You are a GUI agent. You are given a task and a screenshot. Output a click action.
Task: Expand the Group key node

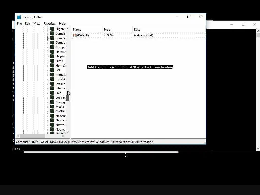tap(47, 47)
